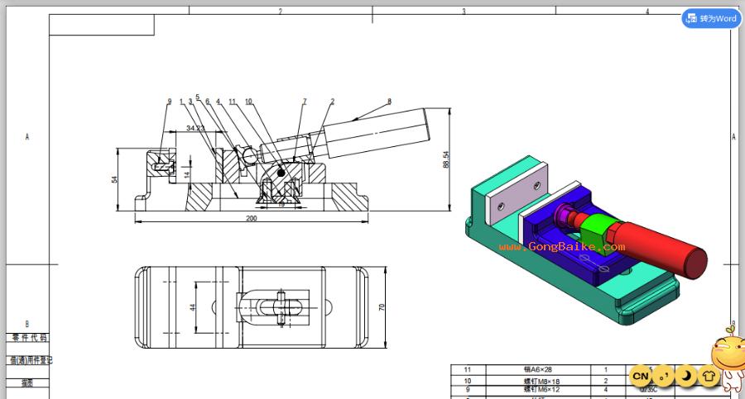The width and height of the screenshot is (745, 399).
Task: Click part callout number 9
Action: pyautogui.click(x=169, y=102)
